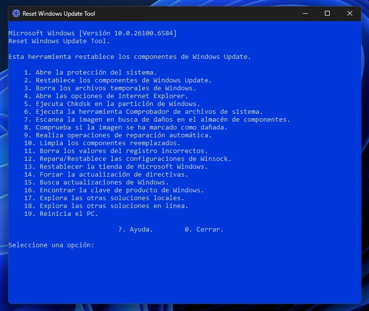Select '7. Escanea la imagen en busca de daños'
The height and width of the screenshot is (311, 369).
click(x=157, y=120)
